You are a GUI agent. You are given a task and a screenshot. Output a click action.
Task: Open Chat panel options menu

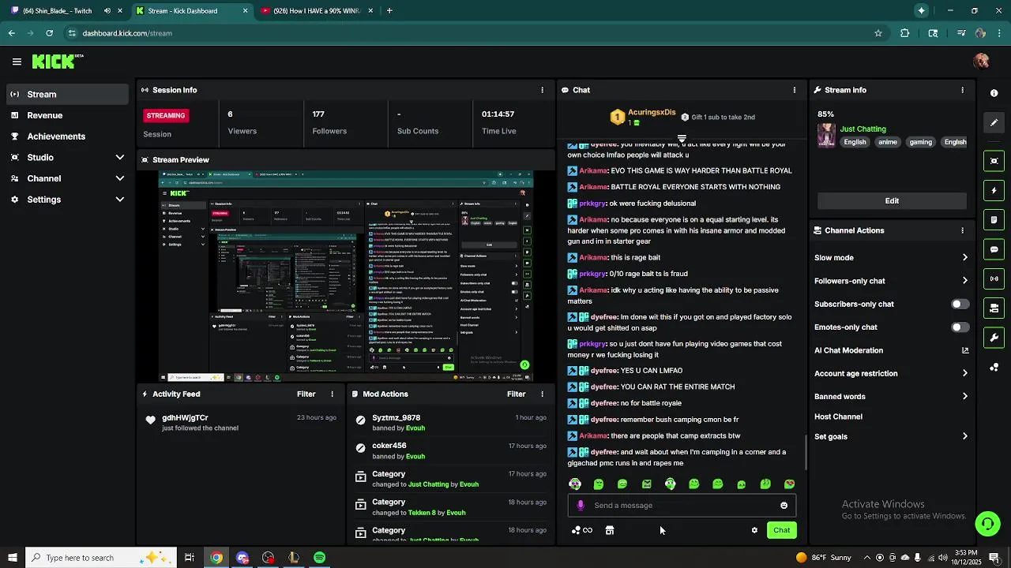click(x=795, y=90)
